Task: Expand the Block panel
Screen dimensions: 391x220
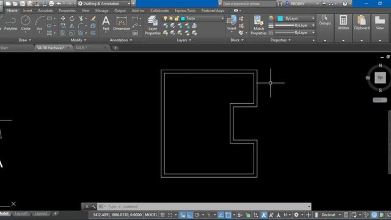Action: click(237, 40)
